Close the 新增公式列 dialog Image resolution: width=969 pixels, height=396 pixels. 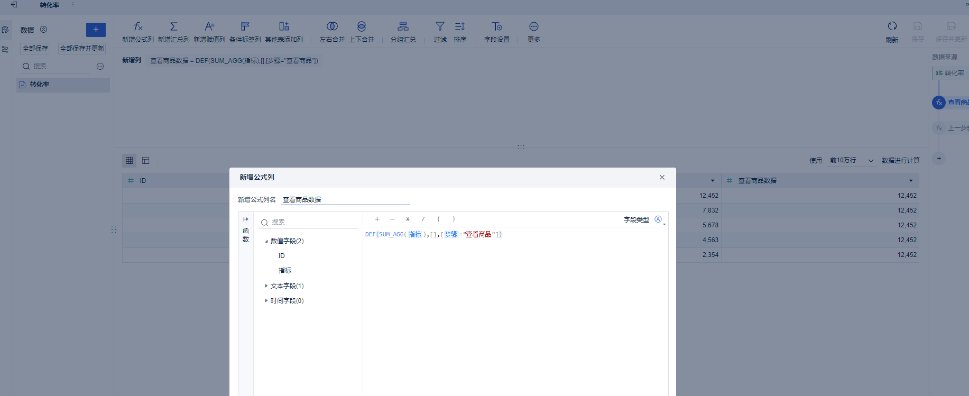point(662,177)
